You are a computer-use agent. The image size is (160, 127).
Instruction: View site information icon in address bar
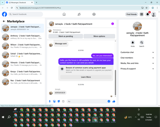pyautogui.click(x=17, y=8)
